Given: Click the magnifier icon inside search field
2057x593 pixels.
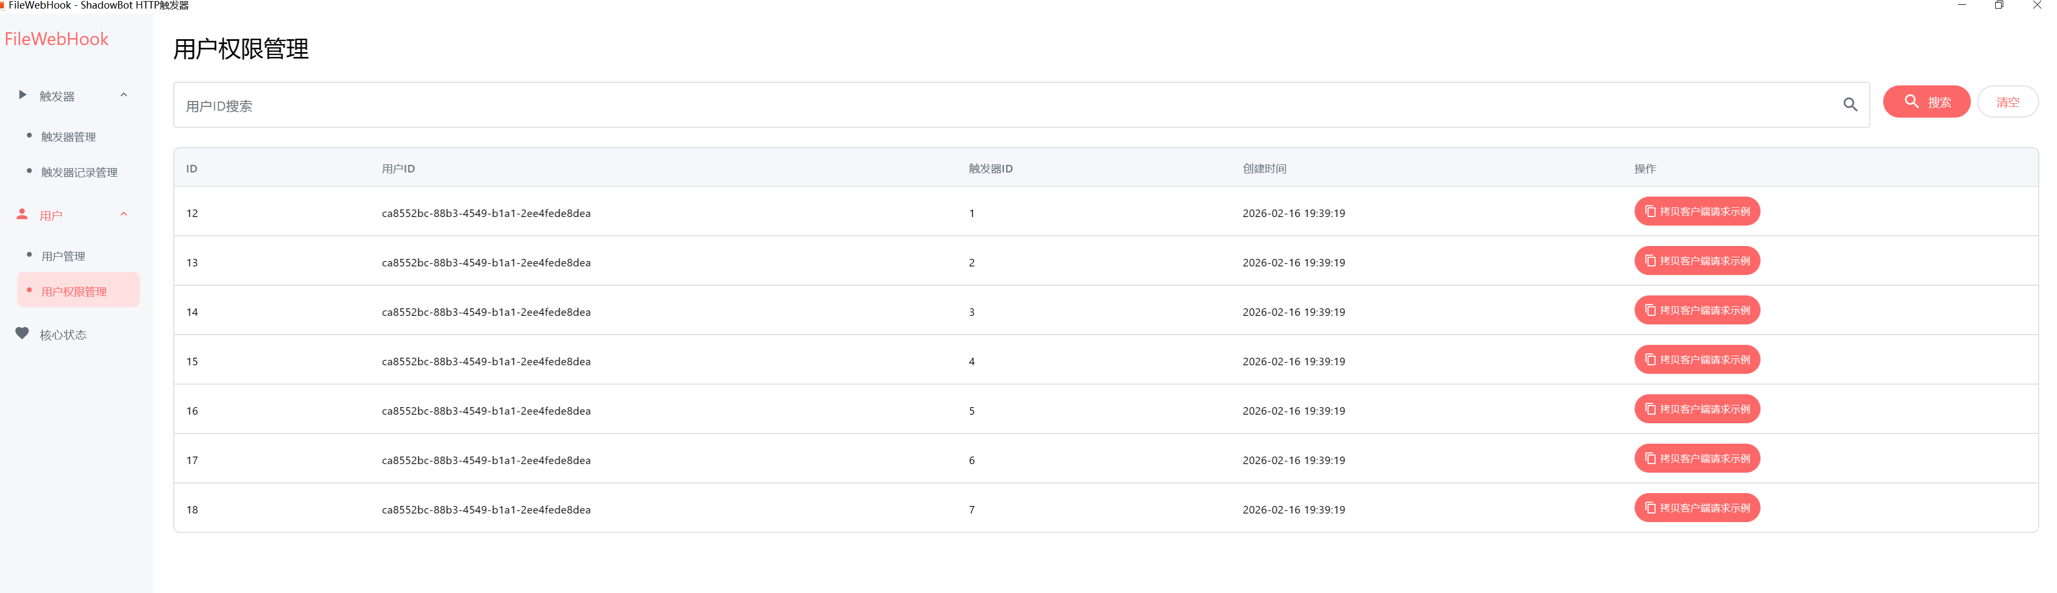Looking at the screenshot, I should 1849,104.
